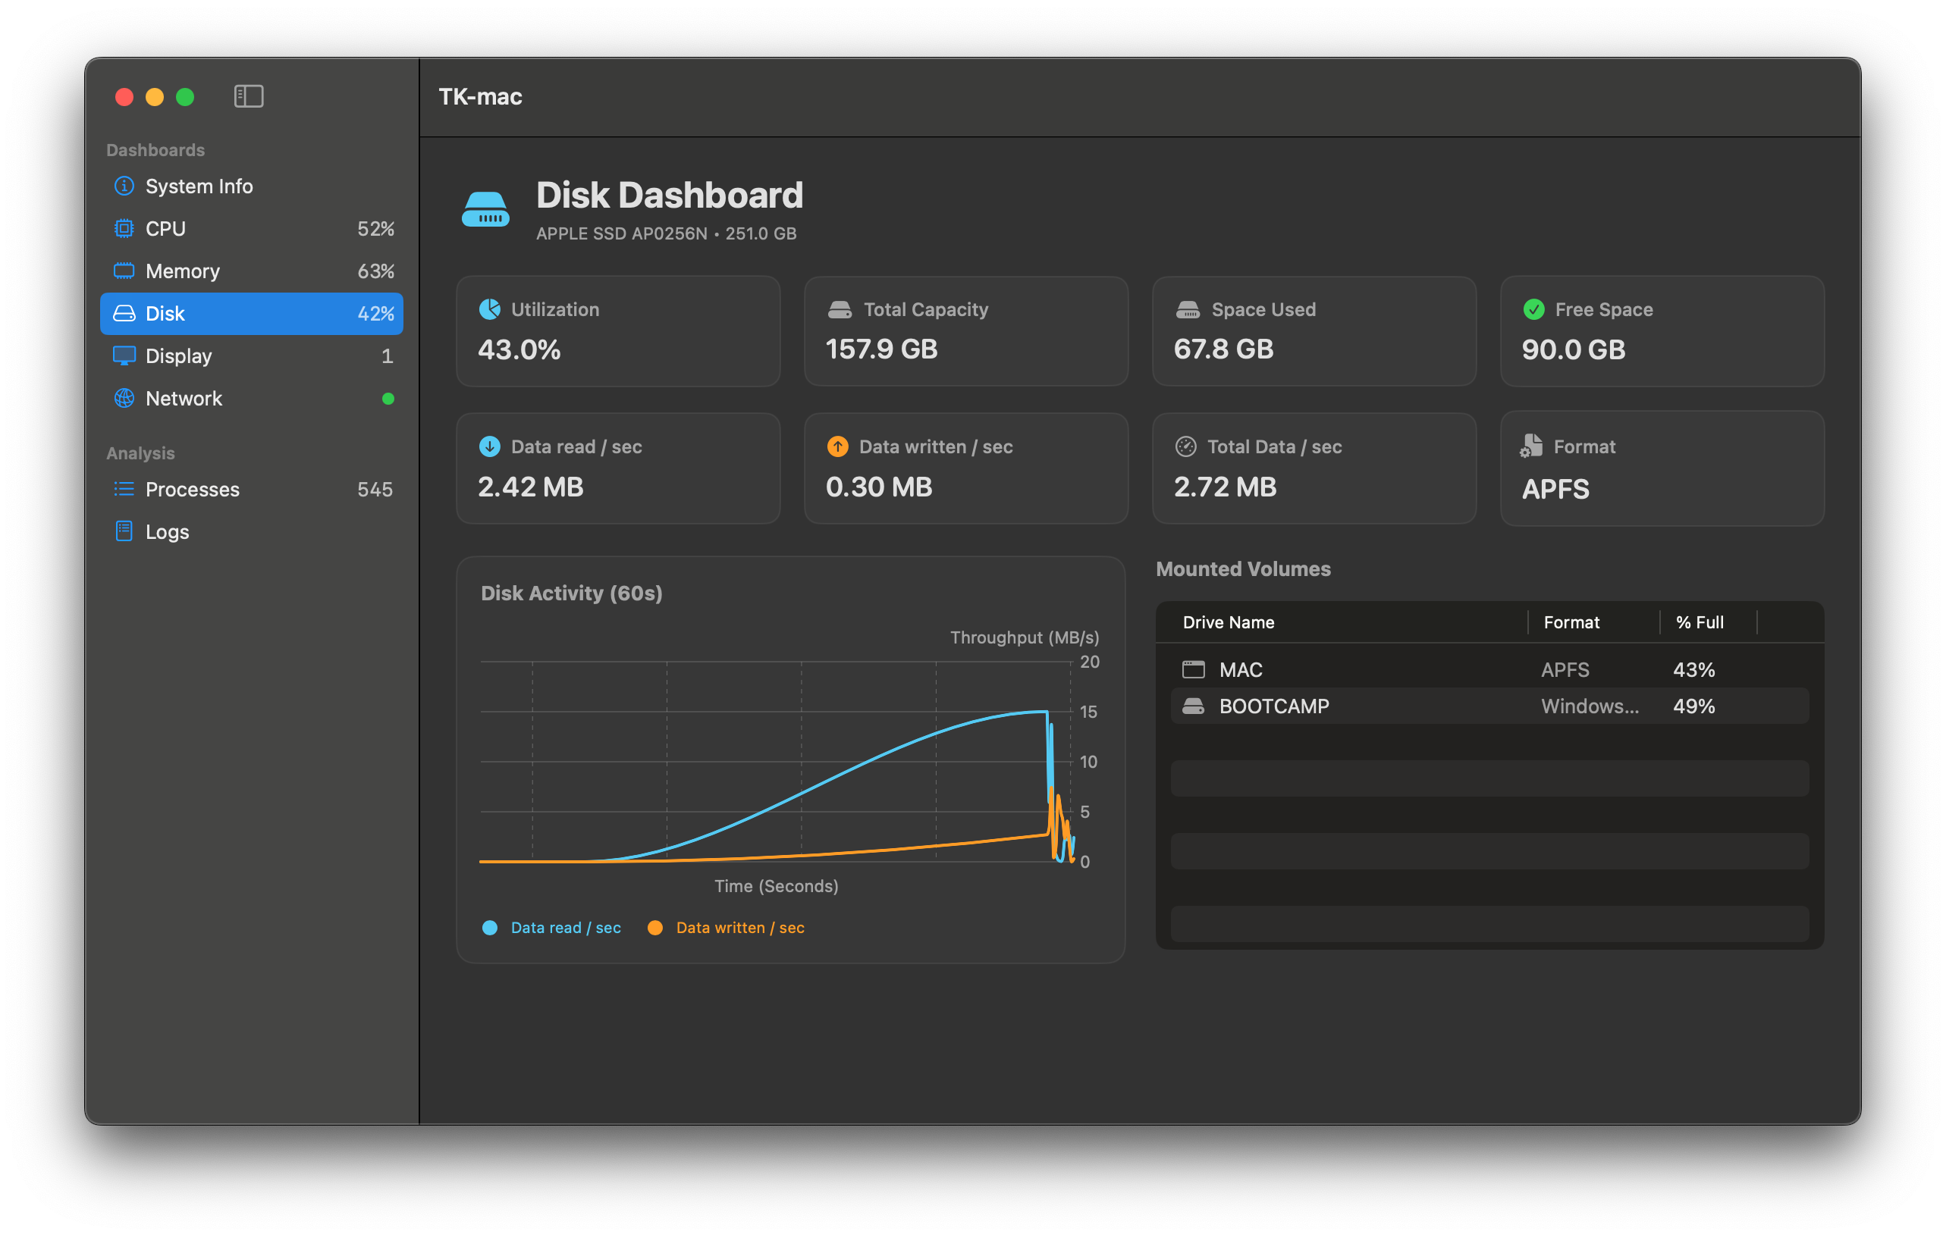Sort volumes by the % Full column
This screenshot has height=1237, width=1946.
point(1700,622)
